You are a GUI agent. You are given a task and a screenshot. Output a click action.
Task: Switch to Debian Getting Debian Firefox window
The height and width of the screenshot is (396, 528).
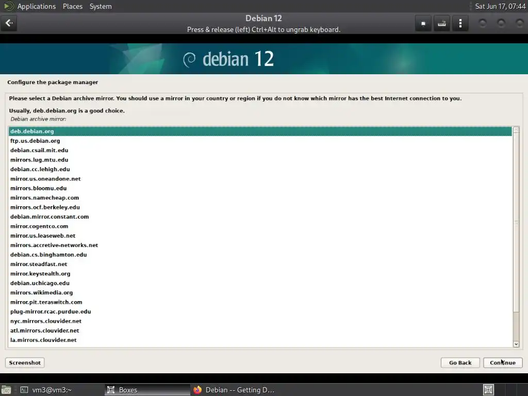click(x=234, y=390)
